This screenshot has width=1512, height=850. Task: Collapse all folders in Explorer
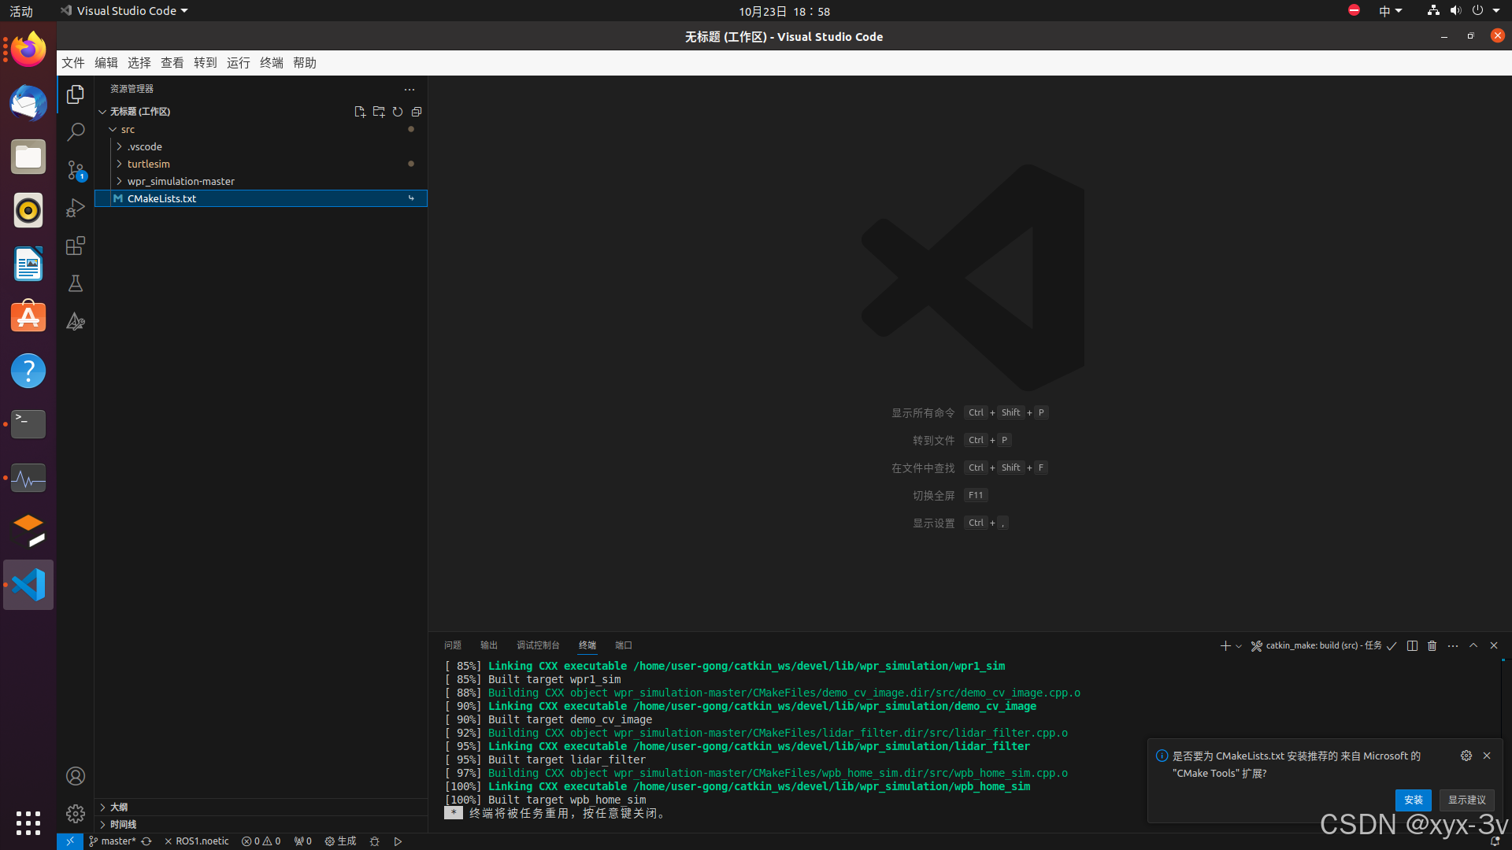pyautogui.click(x=417, y=112)
